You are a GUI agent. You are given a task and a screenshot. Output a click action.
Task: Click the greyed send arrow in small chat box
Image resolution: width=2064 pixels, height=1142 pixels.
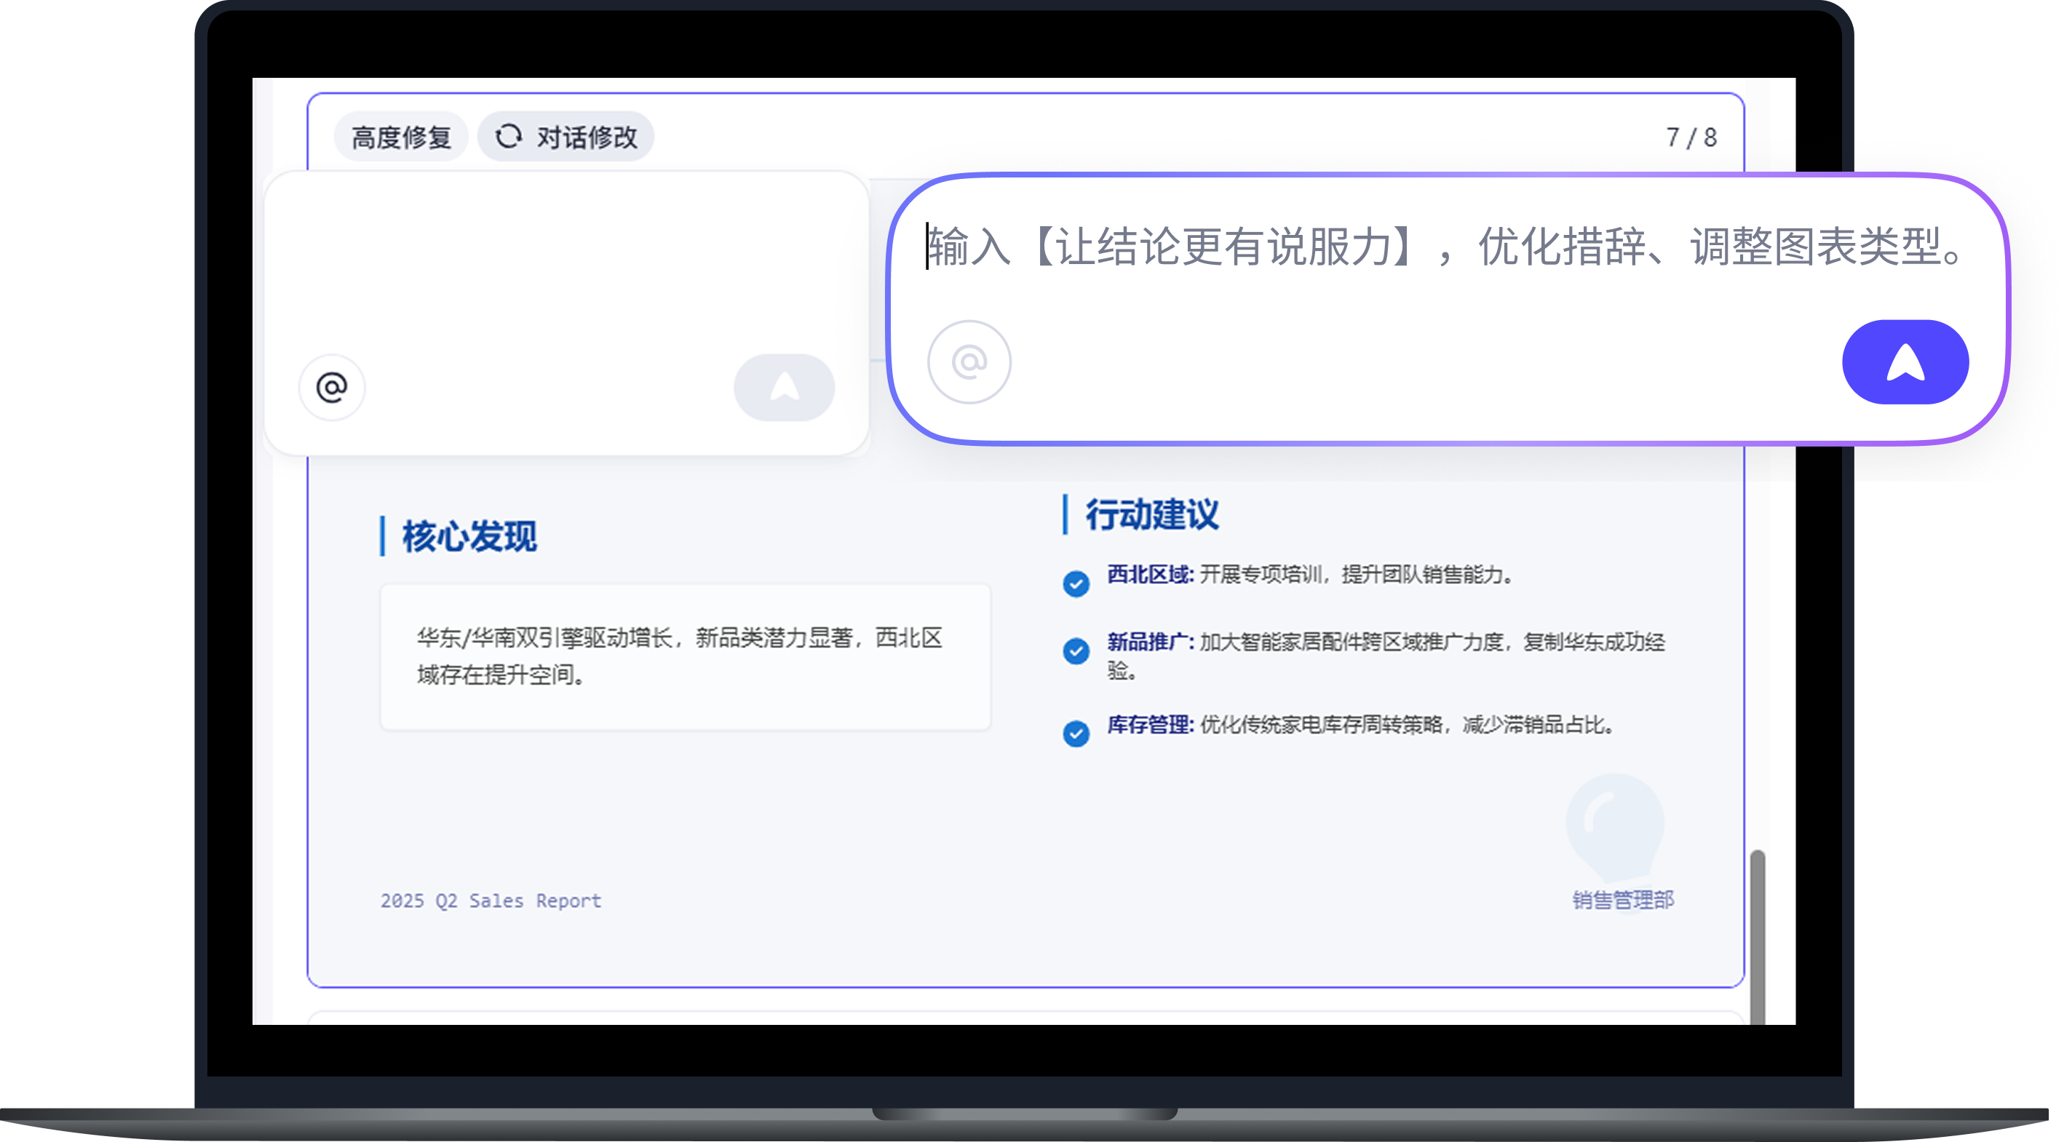point(785,388)
